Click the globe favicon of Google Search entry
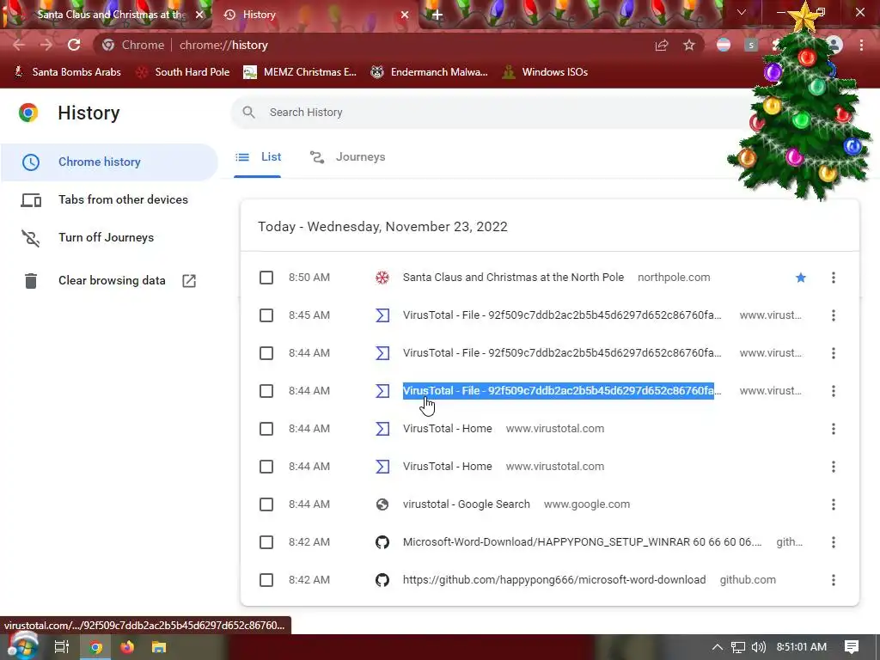This screenshot has height=660, width=880. tap(382, 504)
